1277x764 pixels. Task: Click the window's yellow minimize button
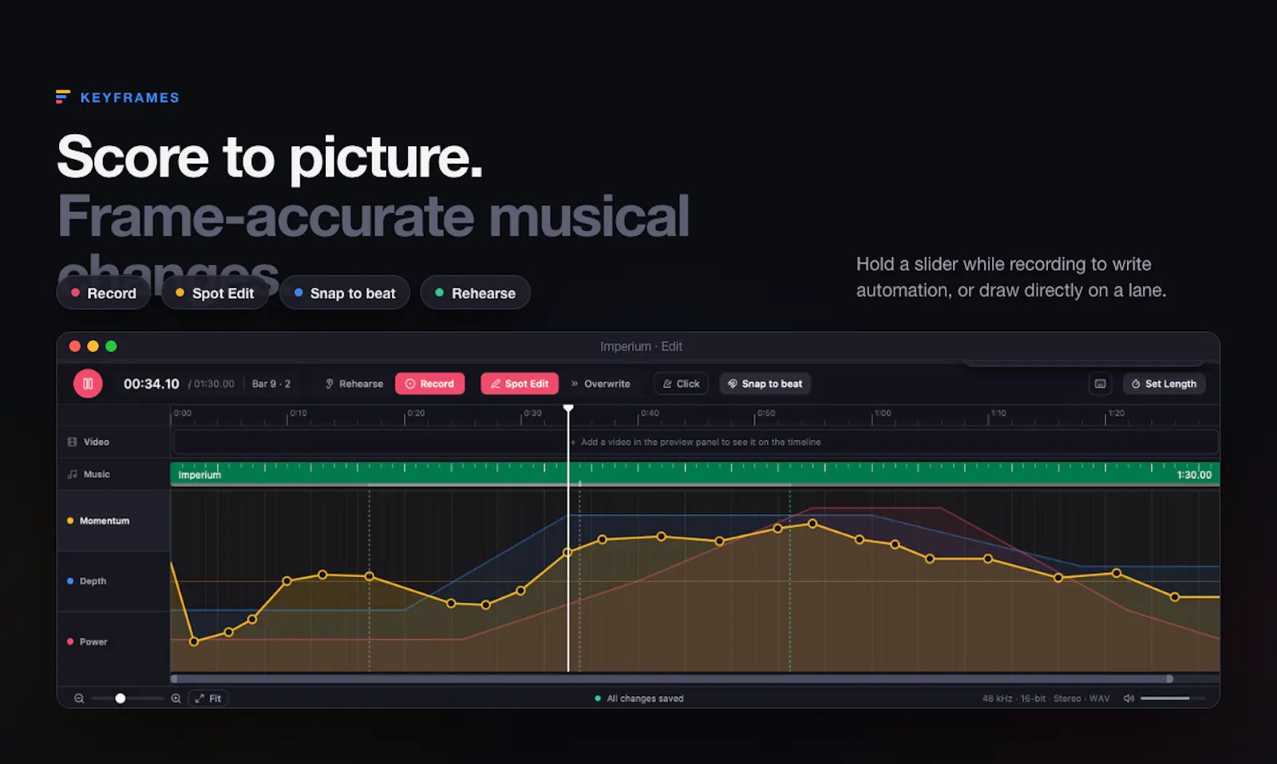click(x=93, y=346)
